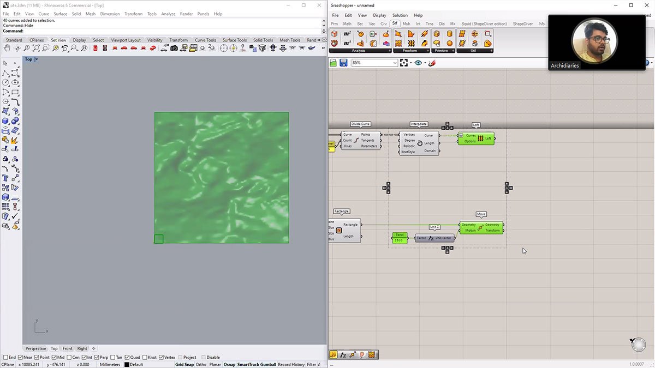
Task: Uncheck the Near osnap checkbox
Action: click(20, 358)
